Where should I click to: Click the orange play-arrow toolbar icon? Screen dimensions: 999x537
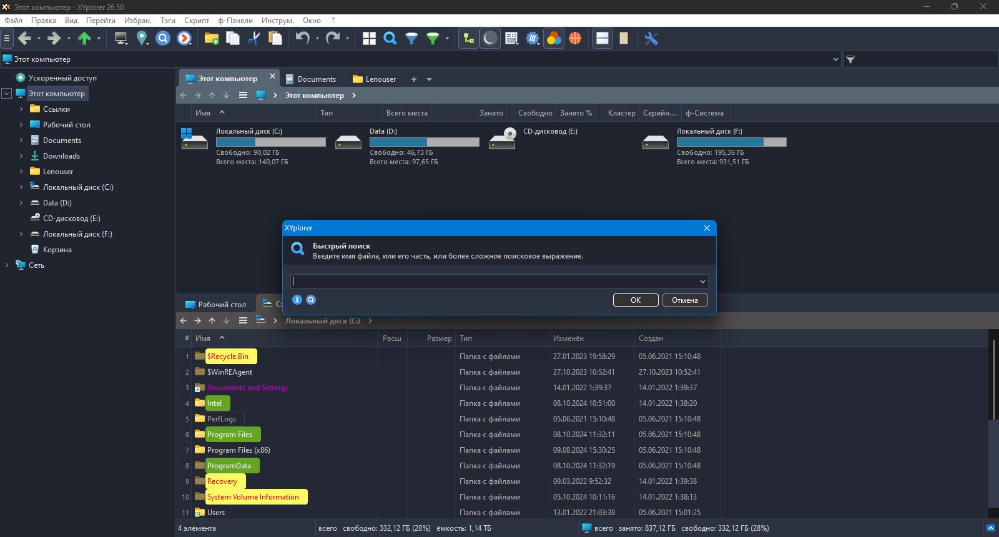point(184,39)
